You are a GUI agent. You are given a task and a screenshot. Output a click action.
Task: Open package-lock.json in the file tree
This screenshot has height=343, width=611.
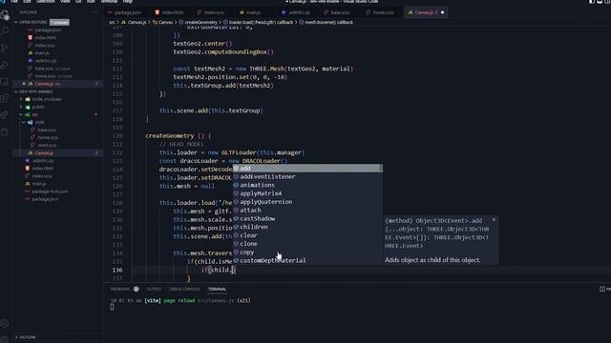[x=50, y=192]
